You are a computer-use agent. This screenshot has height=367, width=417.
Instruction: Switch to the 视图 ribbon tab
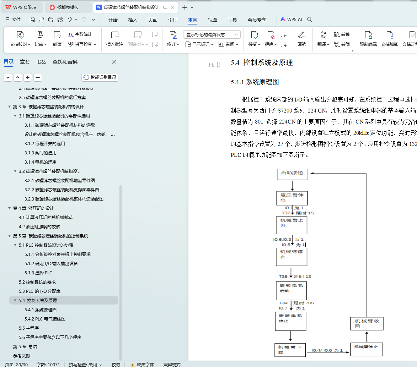pos(213,20)
